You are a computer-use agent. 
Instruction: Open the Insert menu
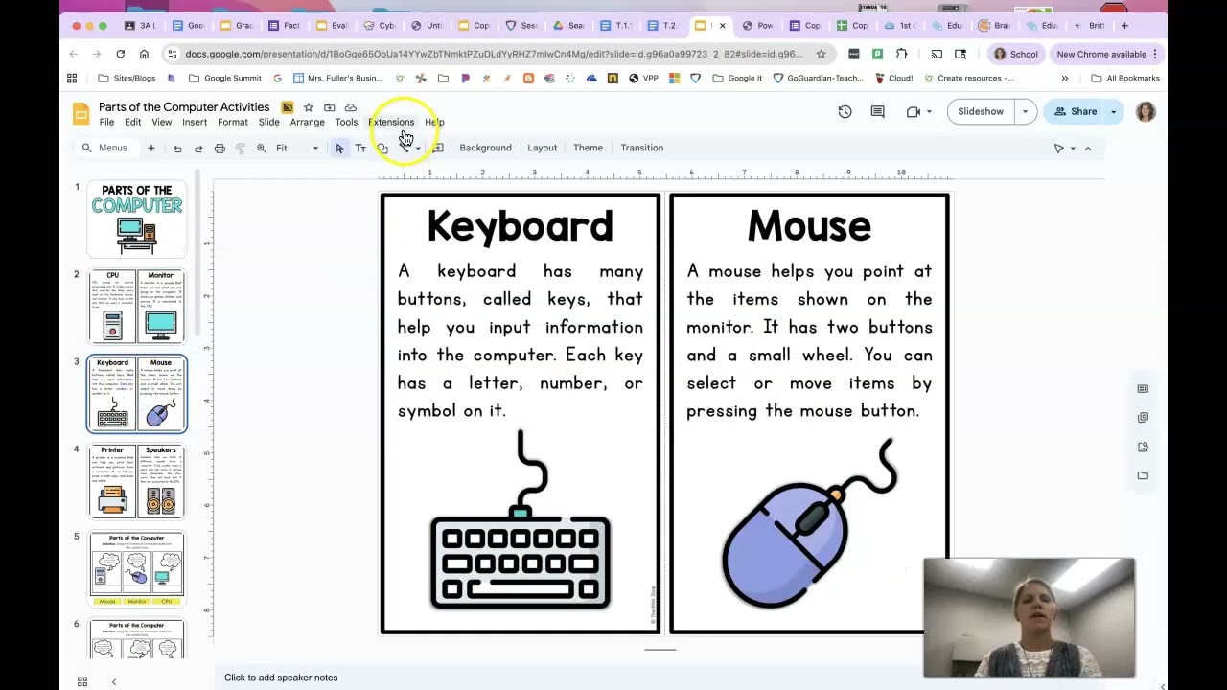pos(195,122)
